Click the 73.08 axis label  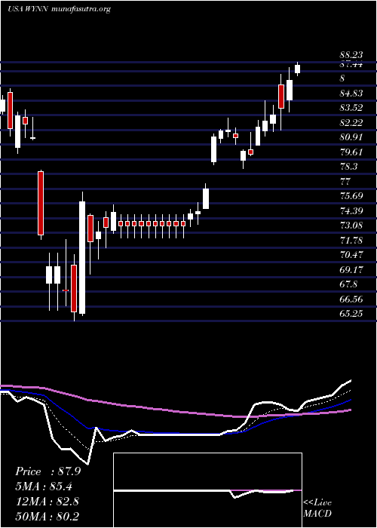tap(351, 226)
